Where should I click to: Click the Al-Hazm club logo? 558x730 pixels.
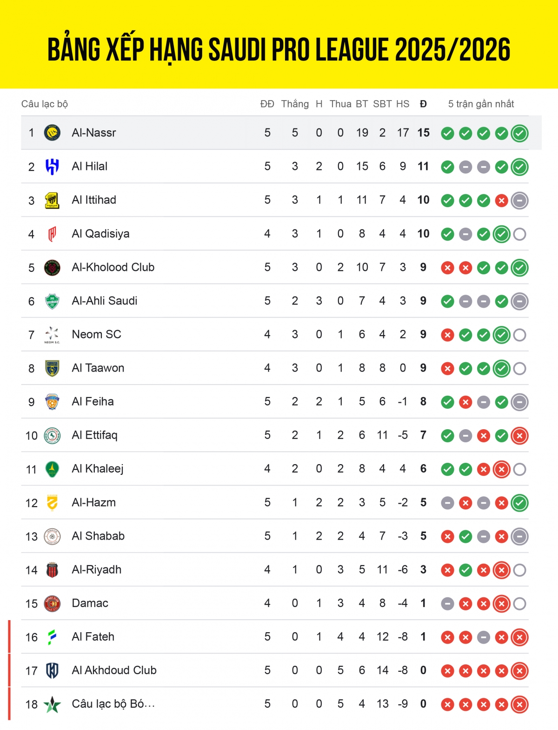click(52, 503)
